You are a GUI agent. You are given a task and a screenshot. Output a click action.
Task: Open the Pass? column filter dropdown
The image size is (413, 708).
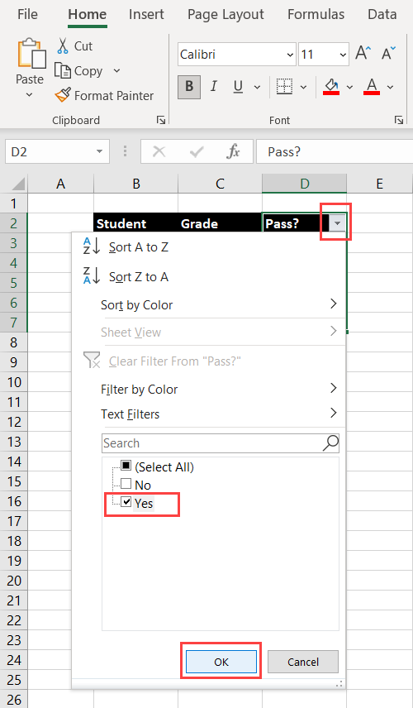(337, 223)
